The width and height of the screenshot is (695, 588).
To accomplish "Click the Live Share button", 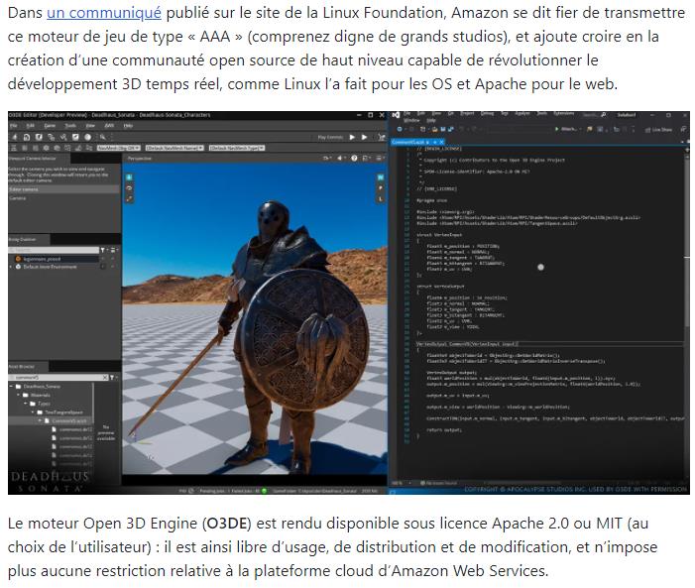I will tap(658, 130).
